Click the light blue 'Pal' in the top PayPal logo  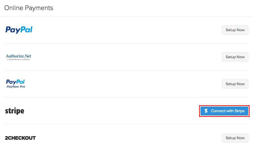tap(26, 29)
